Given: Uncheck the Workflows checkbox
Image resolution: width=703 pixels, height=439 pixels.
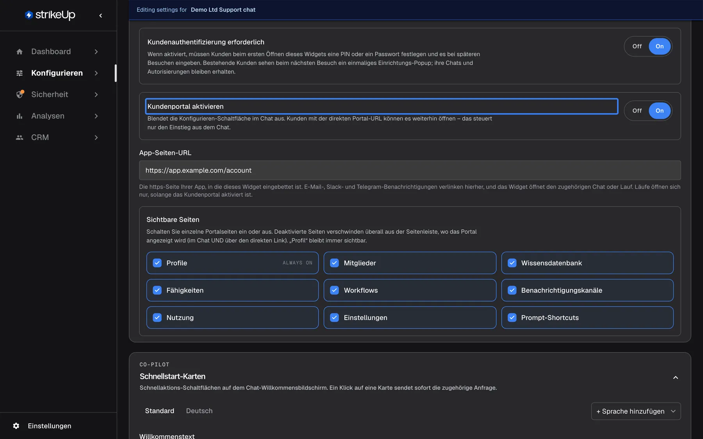Looking at the screenshot, I should [334, 290].
